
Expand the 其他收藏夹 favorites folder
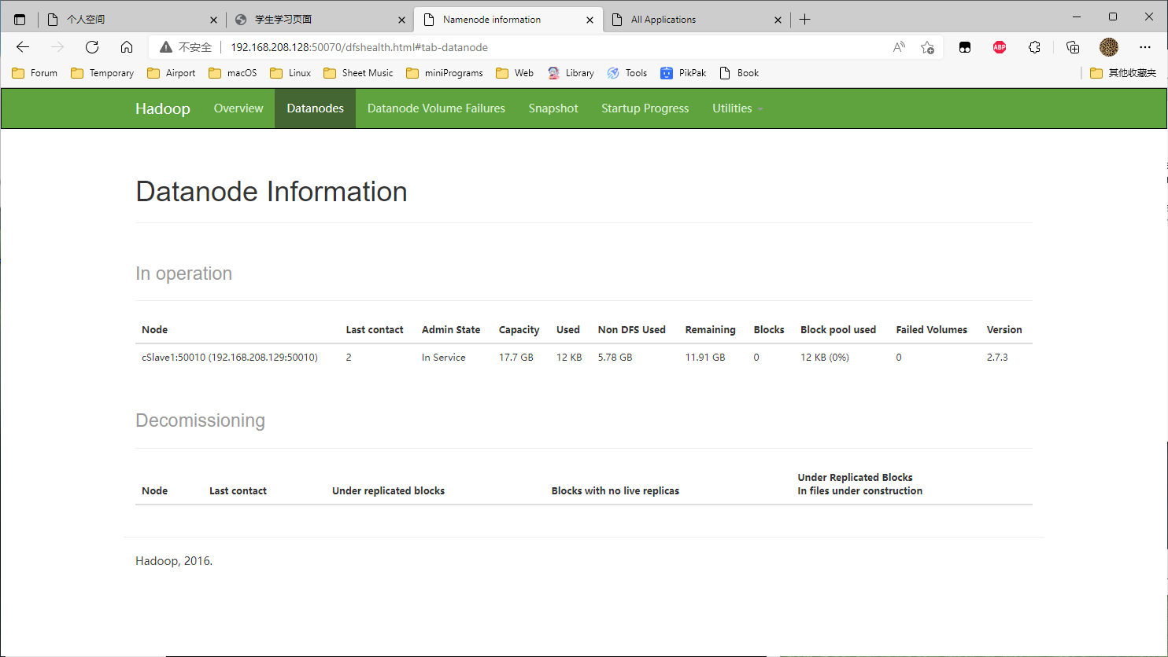(1123, 73)
